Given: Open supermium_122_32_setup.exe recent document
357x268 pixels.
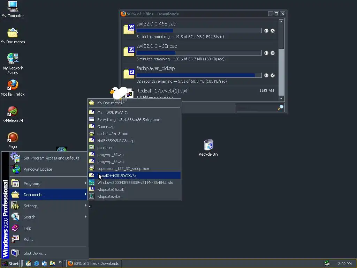Looking at the screenshot, I should 134,169.
